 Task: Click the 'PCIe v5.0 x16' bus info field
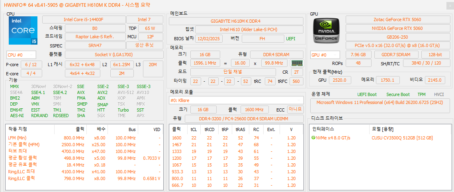pos(397,45)
